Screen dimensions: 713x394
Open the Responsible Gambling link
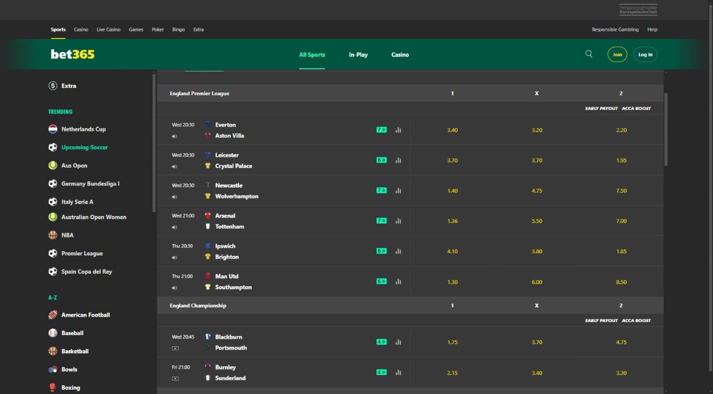[615, 29]
